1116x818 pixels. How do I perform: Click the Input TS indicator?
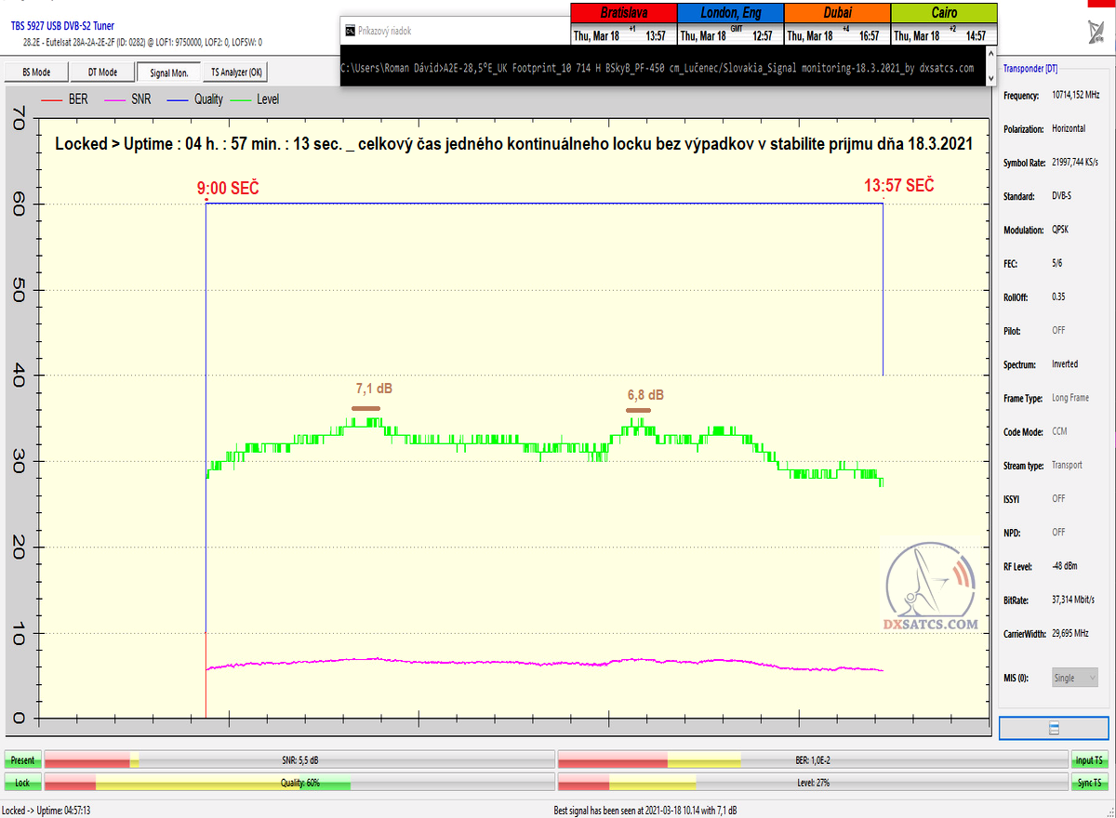point(1090,759)
